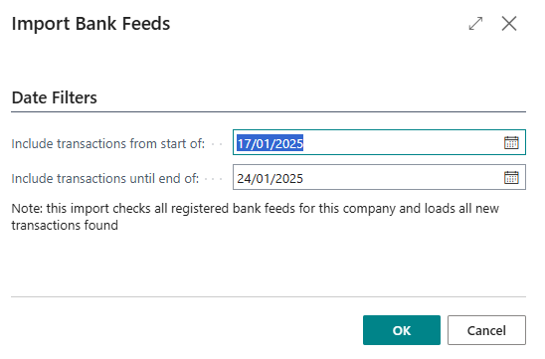Screen dimensions: 545x359
Task: Cancel the bank feeds import
Action: 486,330
